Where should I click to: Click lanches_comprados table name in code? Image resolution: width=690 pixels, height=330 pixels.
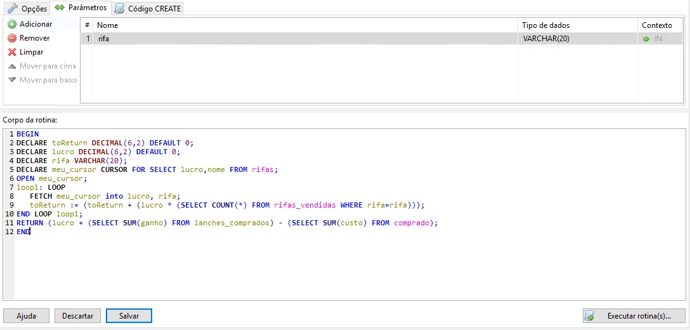click(x=231, y=223)
